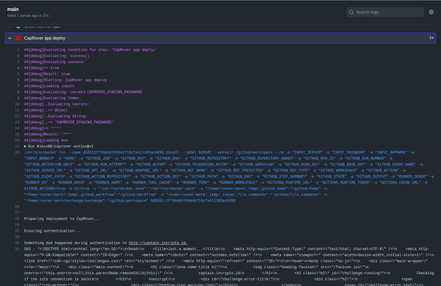Click log line number 28

click(17, 219)
